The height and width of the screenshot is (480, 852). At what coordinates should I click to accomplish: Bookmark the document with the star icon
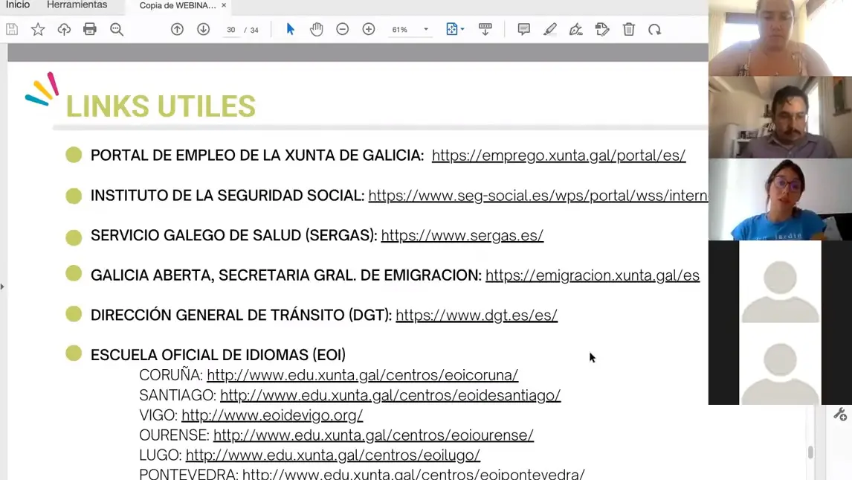(37, 29)
